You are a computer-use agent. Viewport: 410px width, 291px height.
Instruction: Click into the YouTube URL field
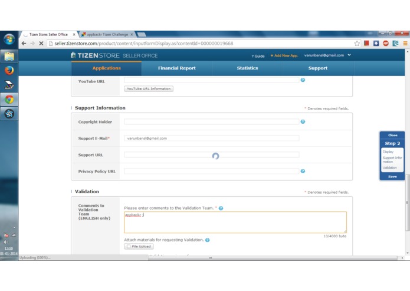point(212,80)
